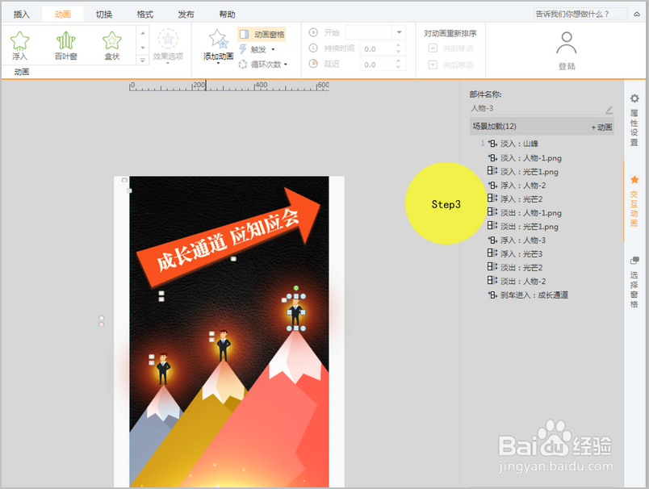Click the 延迟 delay icon
The height and width of the screenshot is (489, 649).
coord(313,63)
